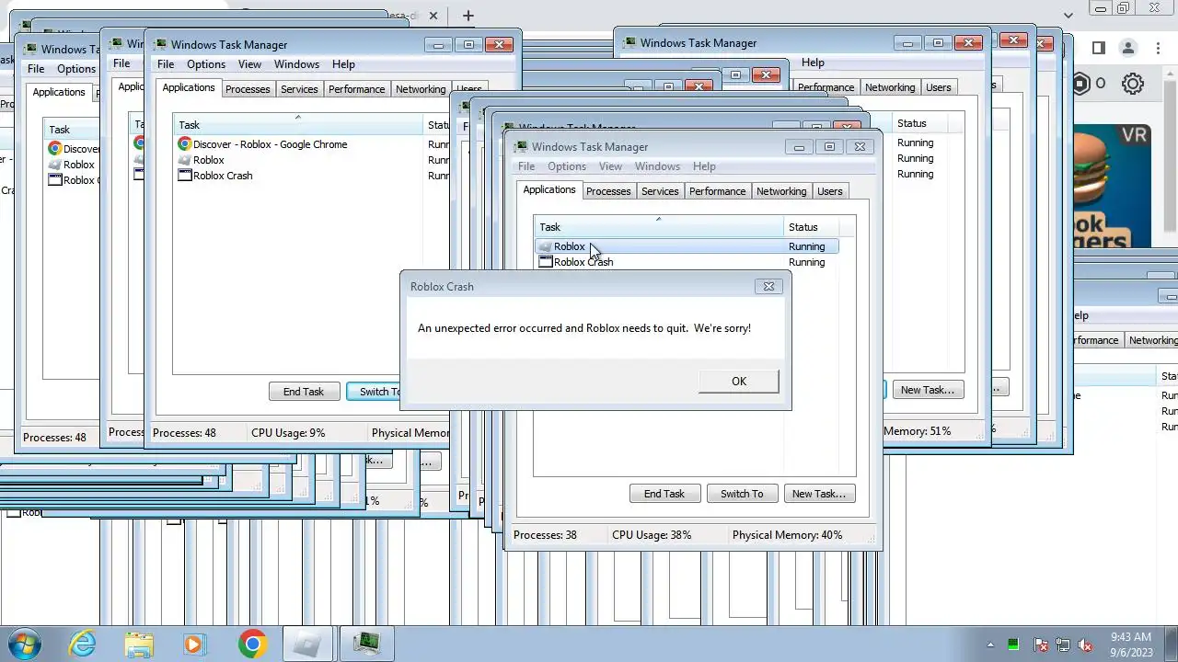This screenshot has height=662, width=1178.
Task: Click Switch To in the frontmost Task Manager
Action: (742, 494)
